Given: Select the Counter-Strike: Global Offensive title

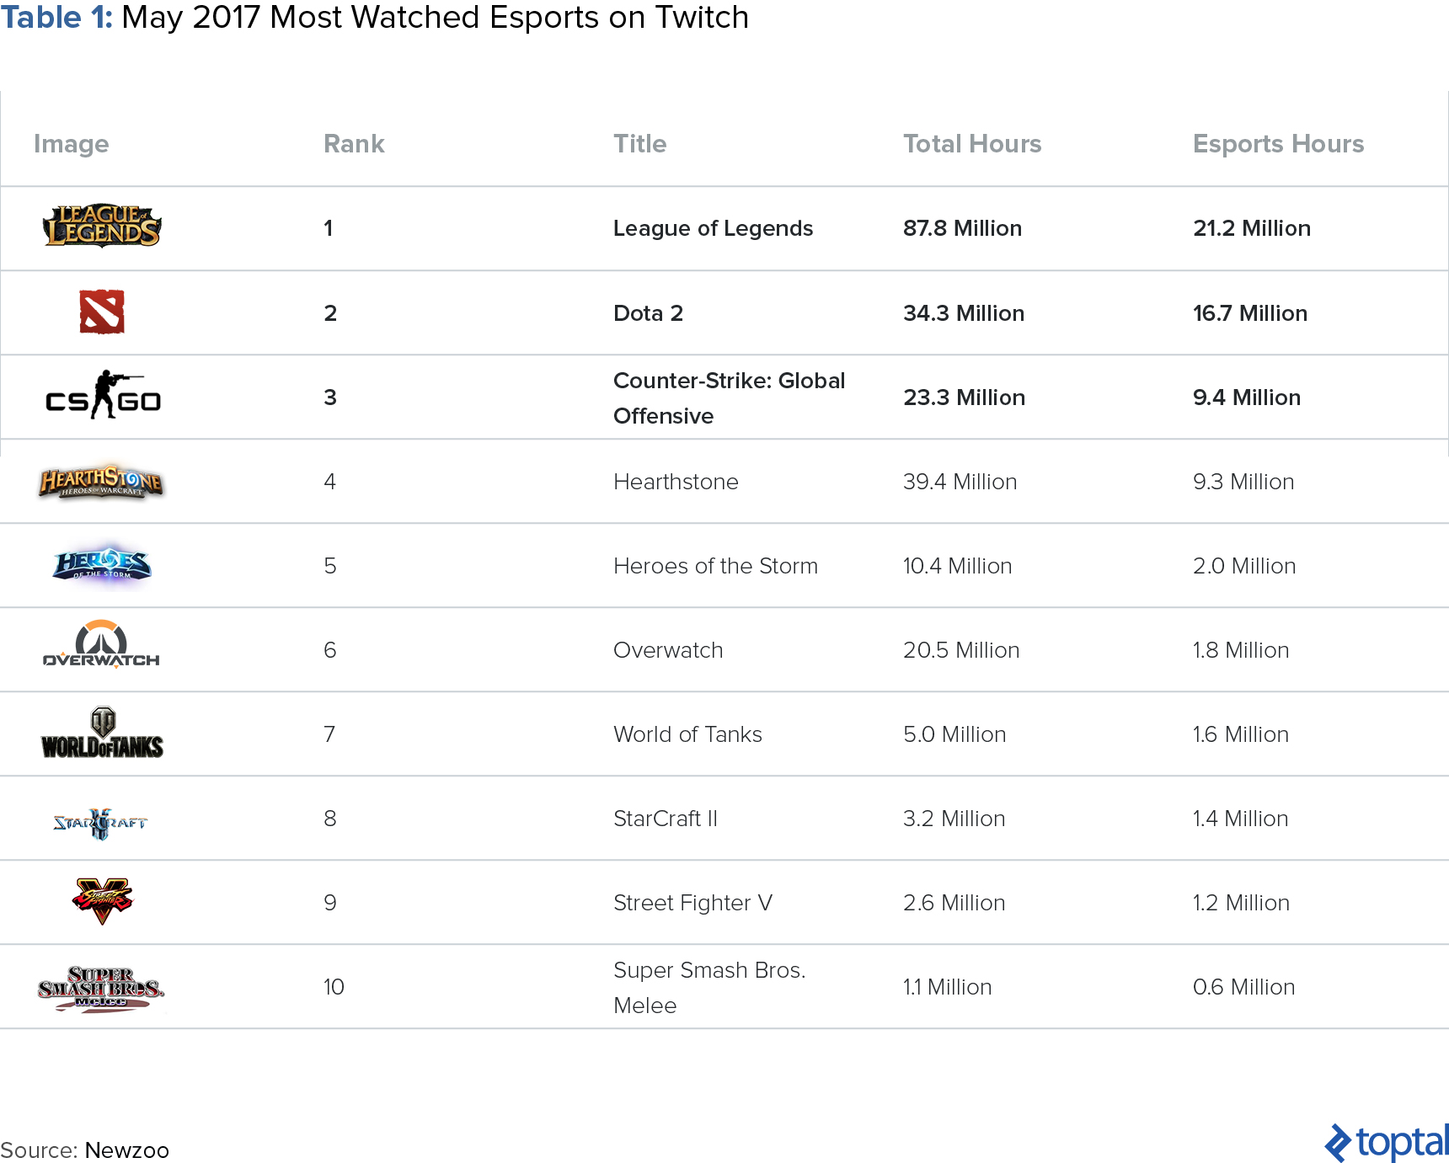Looking at the screenshot, I should click(x=729, y=397).
